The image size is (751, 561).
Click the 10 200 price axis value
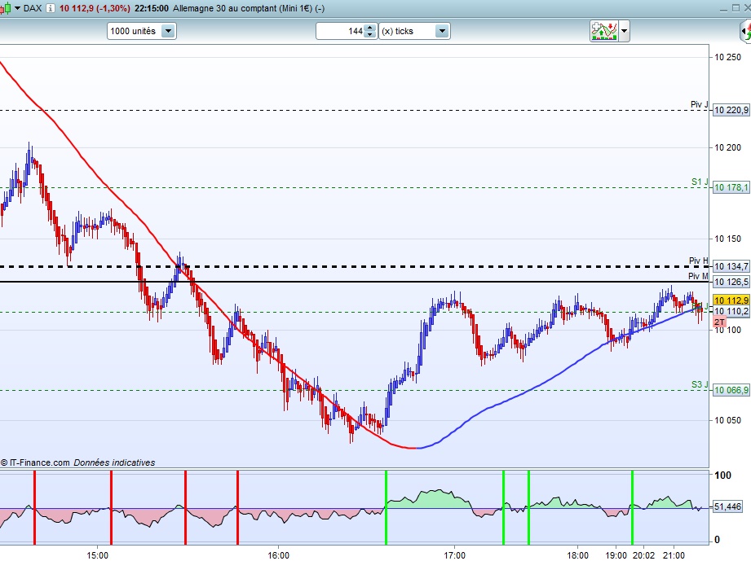(727, 148)
